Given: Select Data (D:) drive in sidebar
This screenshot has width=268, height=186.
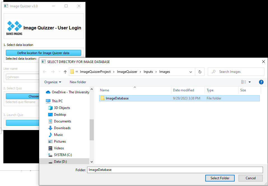Looking at the screenshot, I should coord(60,162).
